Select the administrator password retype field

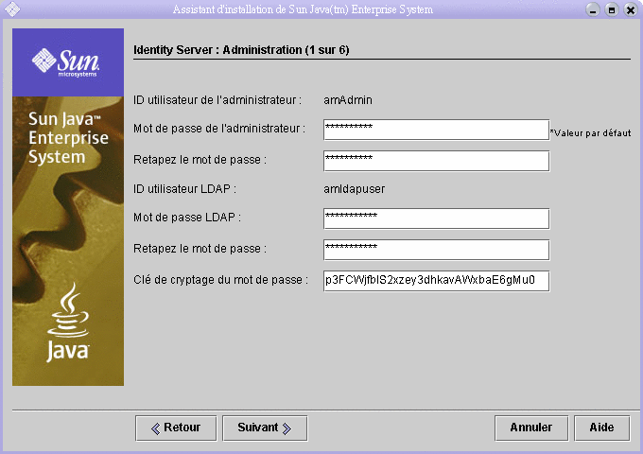(436, 161)
